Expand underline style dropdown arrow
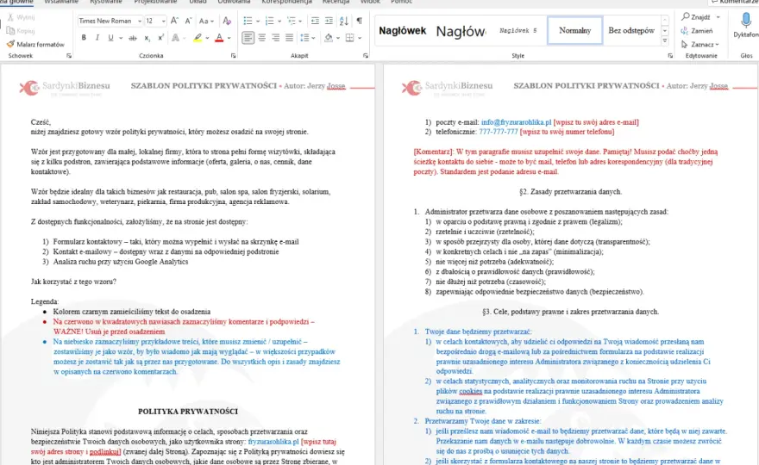This screenshot has width=759, height=465. (121, 38)
